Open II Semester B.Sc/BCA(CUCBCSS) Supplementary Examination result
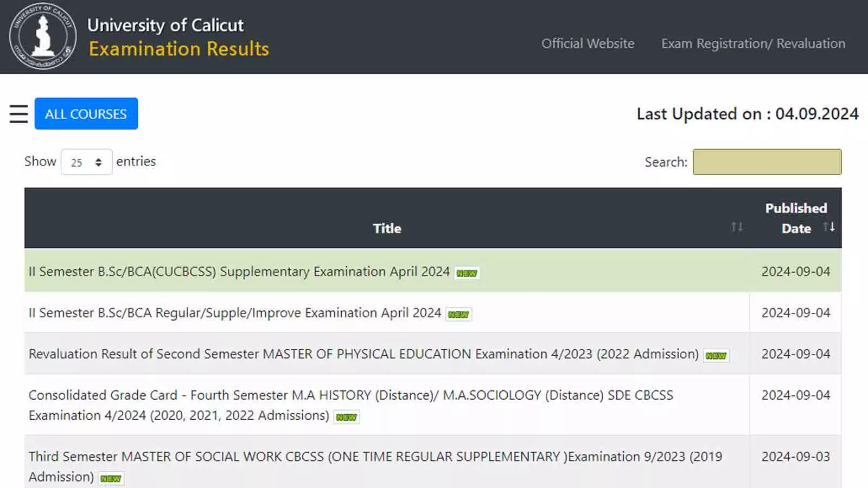 [x=239, y=272]
